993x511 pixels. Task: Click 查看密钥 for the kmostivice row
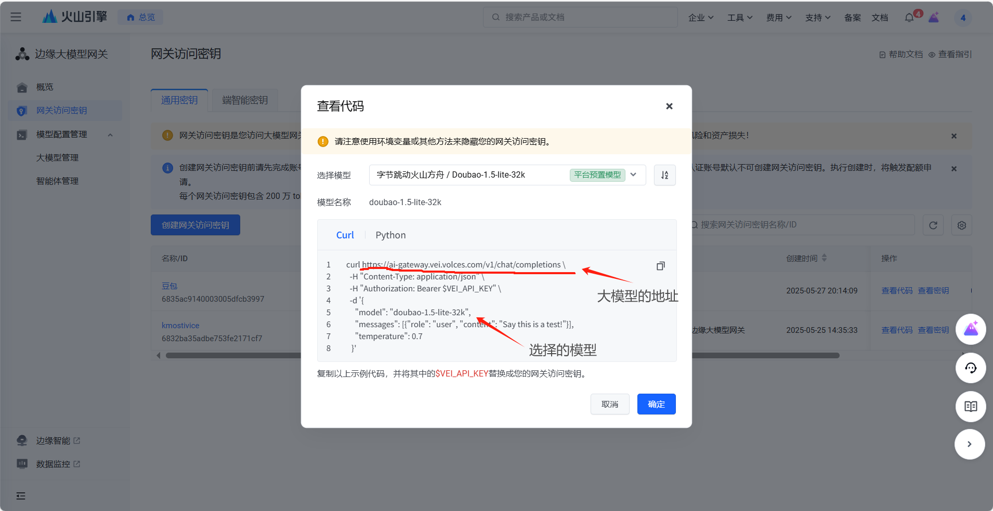[x=933, y=330]
